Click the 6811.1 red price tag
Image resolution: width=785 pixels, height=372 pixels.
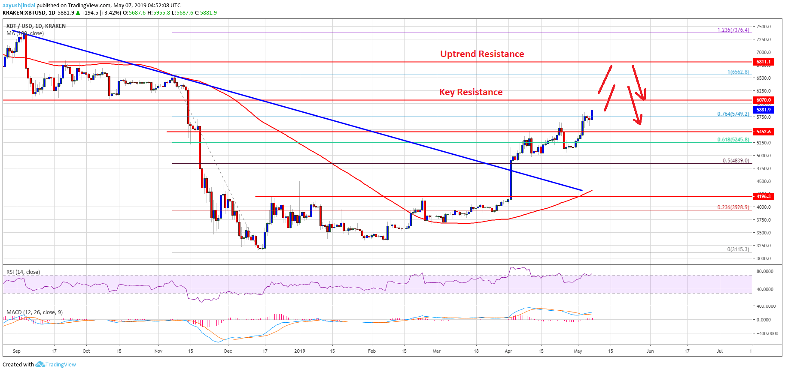pyautogui.click(x=764, y=62)
